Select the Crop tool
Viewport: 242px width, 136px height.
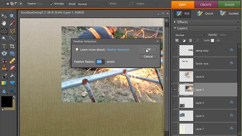(12, 46)
